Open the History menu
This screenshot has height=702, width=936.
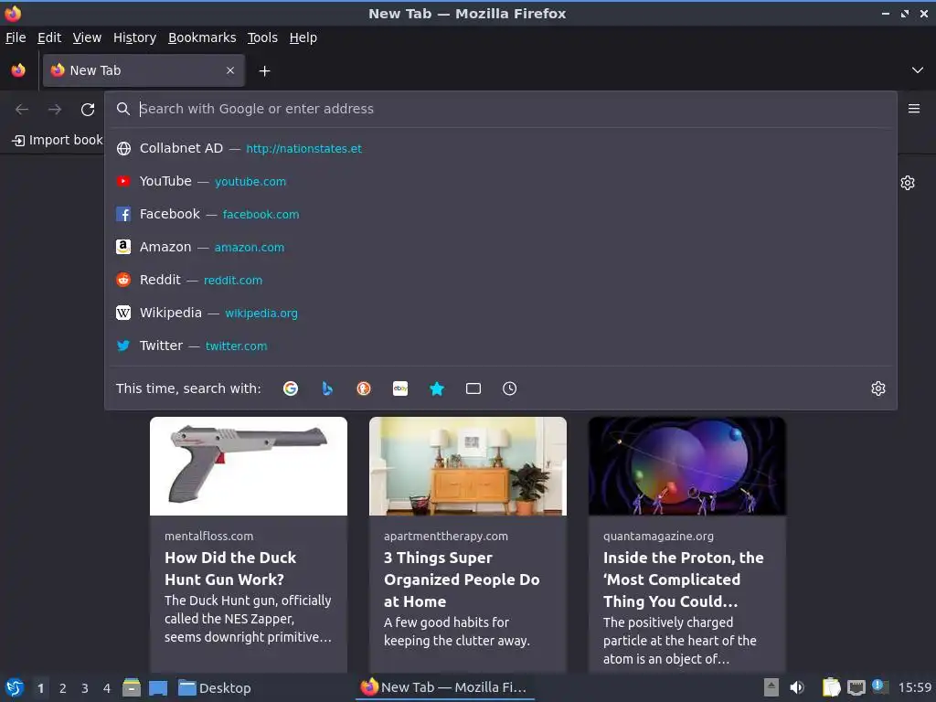135,37
